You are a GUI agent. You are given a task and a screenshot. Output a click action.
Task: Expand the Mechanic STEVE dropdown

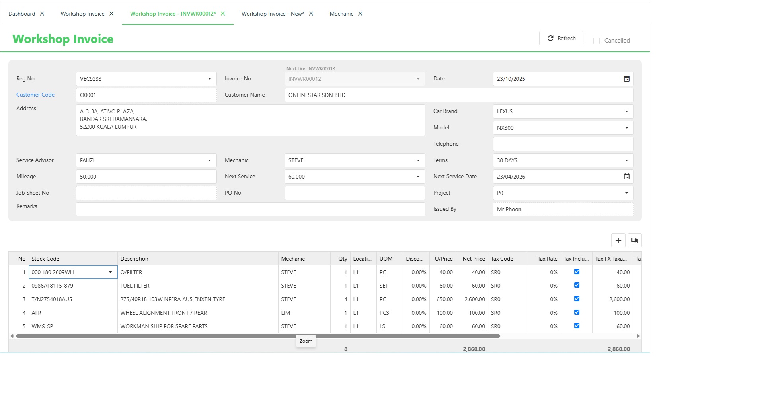418,160
